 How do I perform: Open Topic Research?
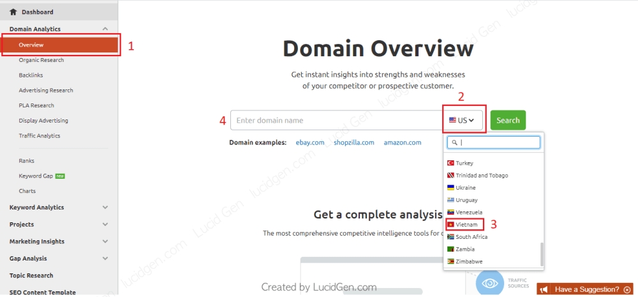[x=31, y=275]
